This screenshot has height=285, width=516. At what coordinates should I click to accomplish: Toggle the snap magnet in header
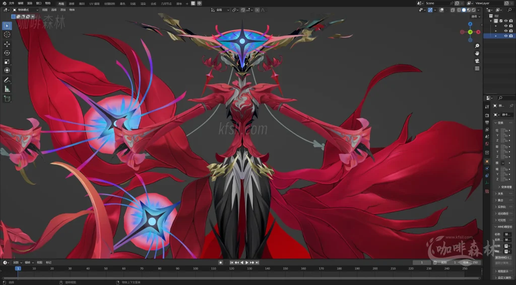243,10
